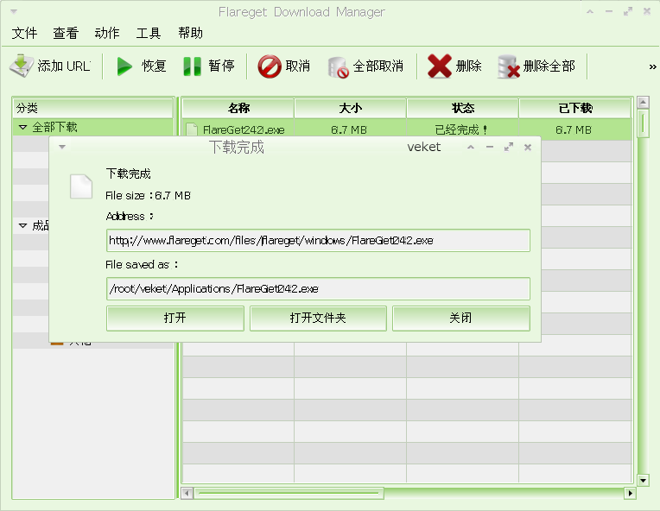Click the 6.7 MB size cell in 大小 column
The image size is (660, 511).
click(349, 130)
